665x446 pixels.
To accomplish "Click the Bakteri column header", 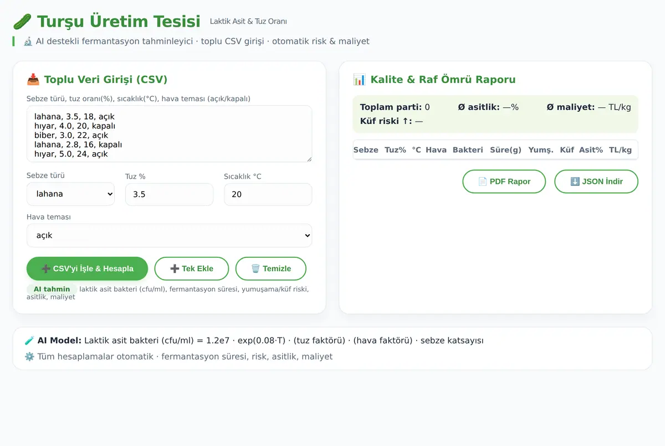I will 468,150.
